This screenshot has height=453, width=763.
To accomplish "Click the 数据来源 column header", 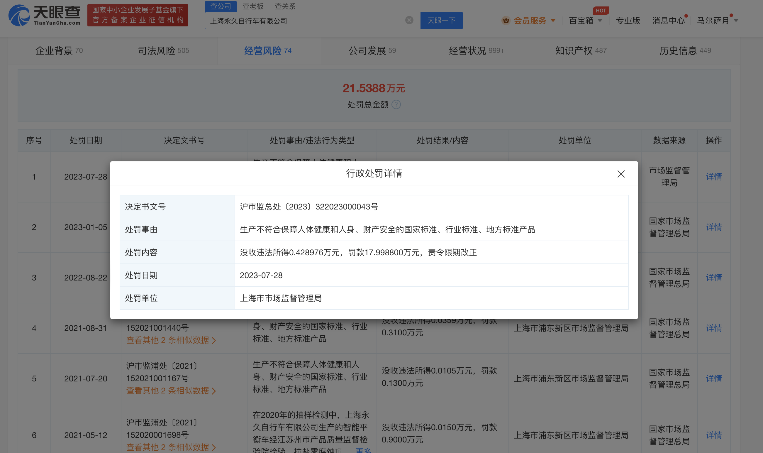I will click(669, 141).
